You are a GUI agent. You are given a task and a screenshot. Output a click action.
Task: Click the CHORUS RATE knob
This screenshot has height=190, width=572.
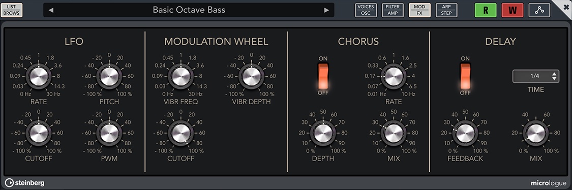394,76
